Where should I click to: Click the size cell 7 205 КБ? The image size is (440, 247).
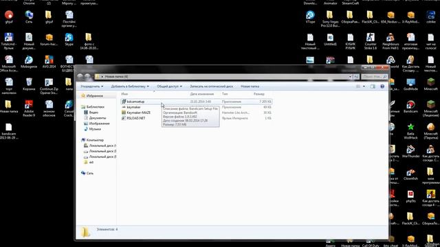(265, 102)
